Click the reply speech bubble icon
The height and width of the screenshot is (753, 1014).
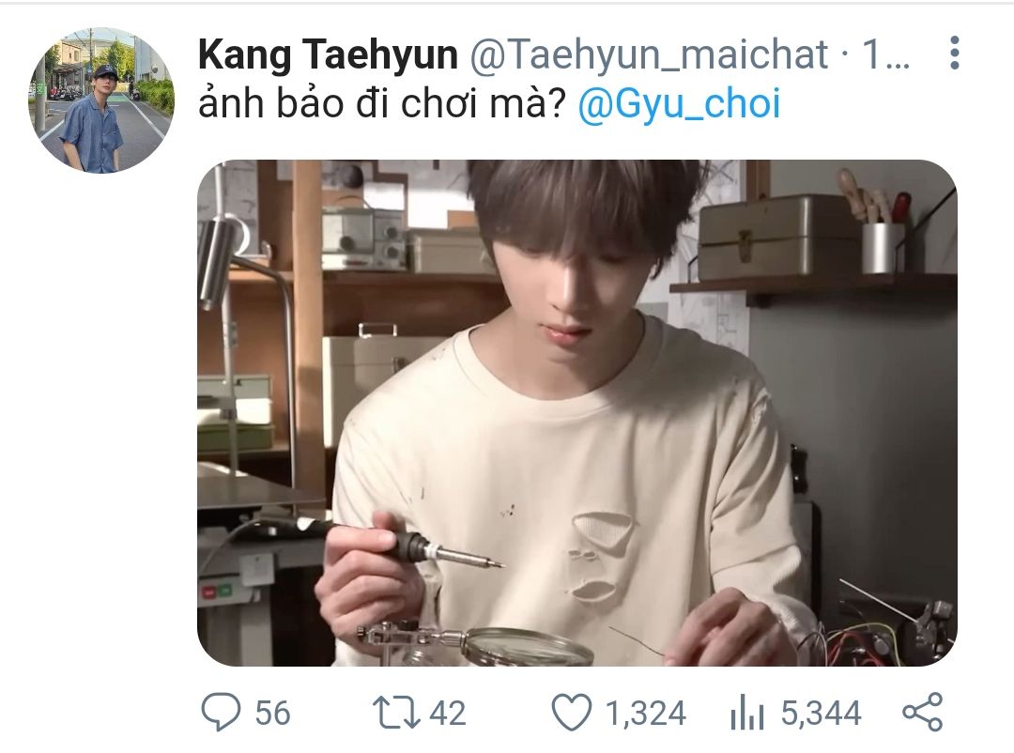tap(221, 713)
